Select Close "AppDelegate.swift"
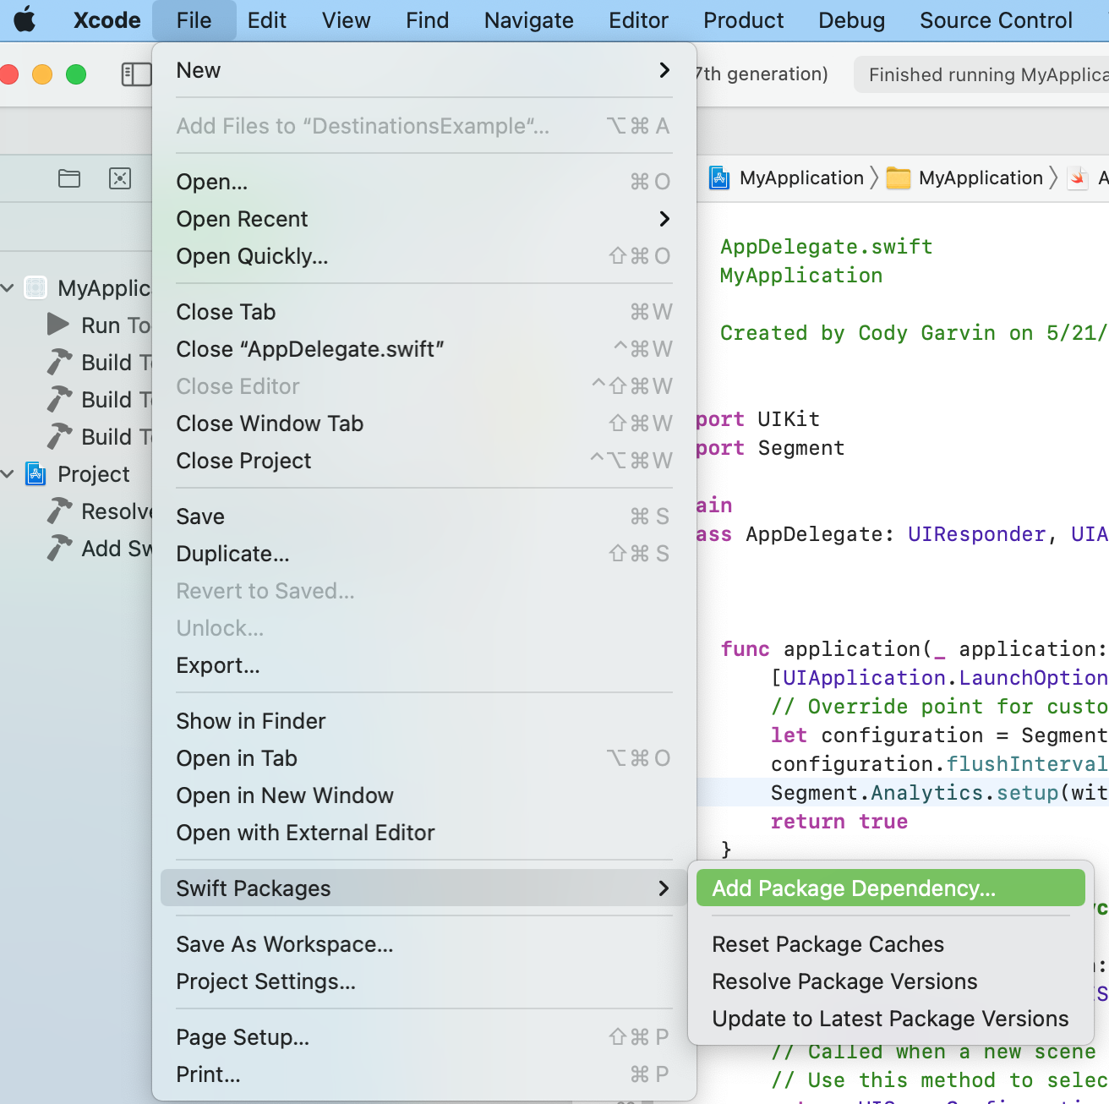The image size is (1109, 1104). click(x=423, y=349)
